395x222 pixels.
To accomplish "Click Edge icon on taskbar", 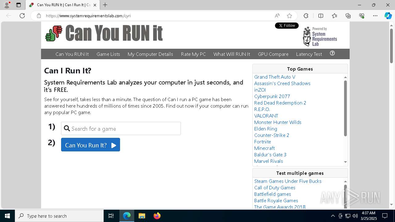I will pyautogui.click(x=127, y=216).
